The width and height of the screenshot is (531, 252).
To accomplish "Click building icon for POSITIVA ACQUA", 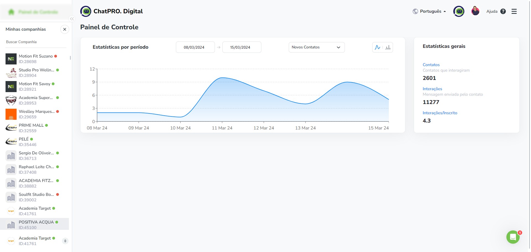I will pyautogui.click(x=11, y=225).
